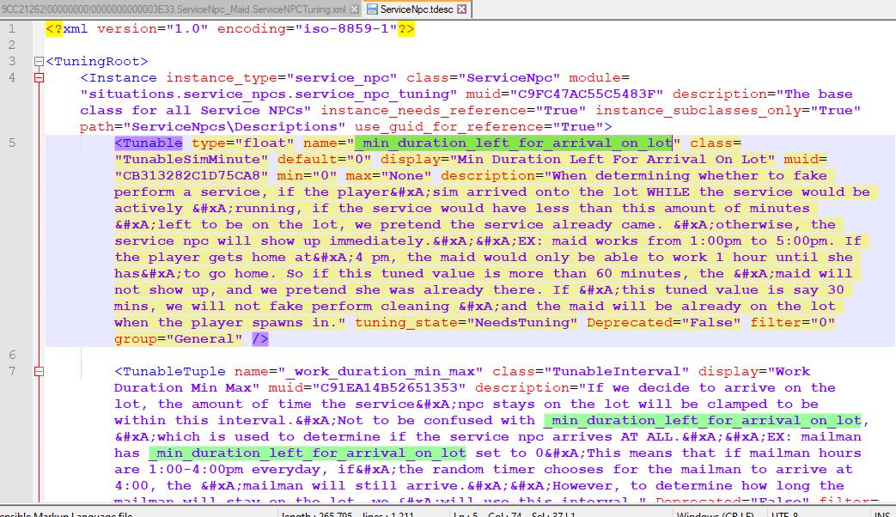Click the red fold marker on line 5

click(x=38, y=143)
